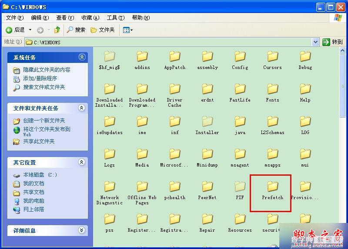Viewport: 348px width, 249px height.
Task: Open the Views icon dropdown
Action: pyautogui.click(x=127, y=30)
